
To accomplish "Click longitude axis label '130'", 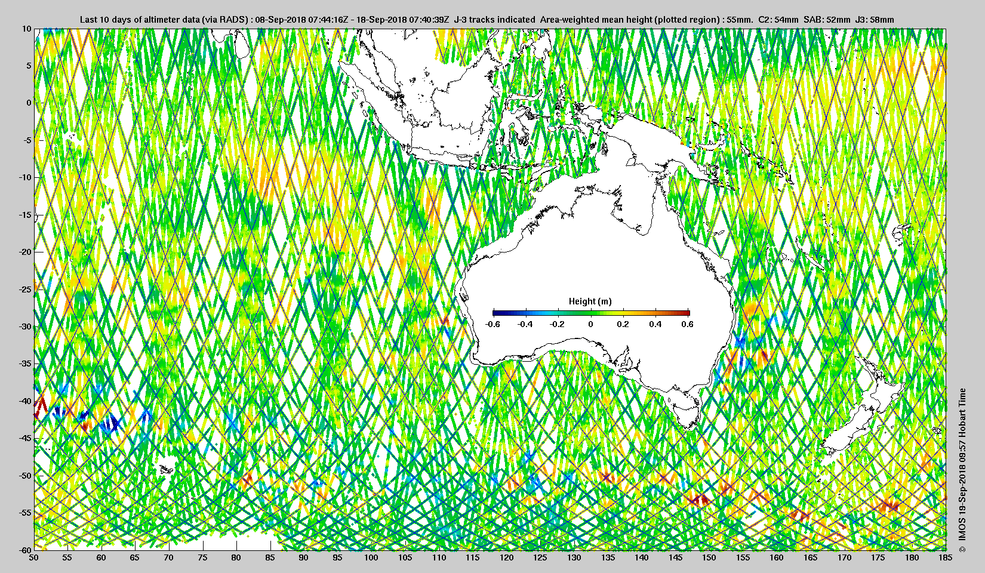I will 574,557.
